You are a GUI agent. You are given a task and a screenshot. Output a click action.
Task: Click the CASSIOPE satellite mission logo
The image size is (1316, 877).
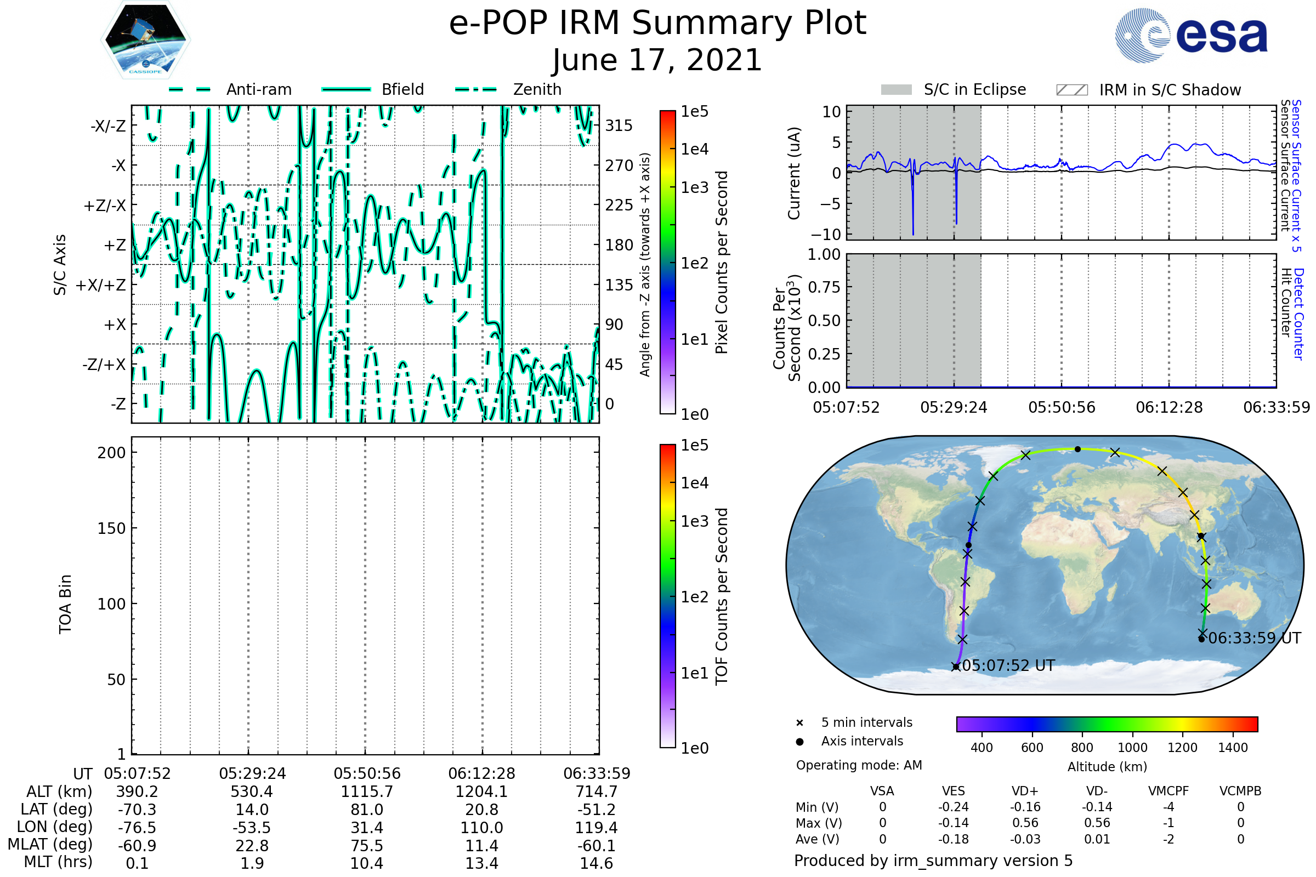145,40
